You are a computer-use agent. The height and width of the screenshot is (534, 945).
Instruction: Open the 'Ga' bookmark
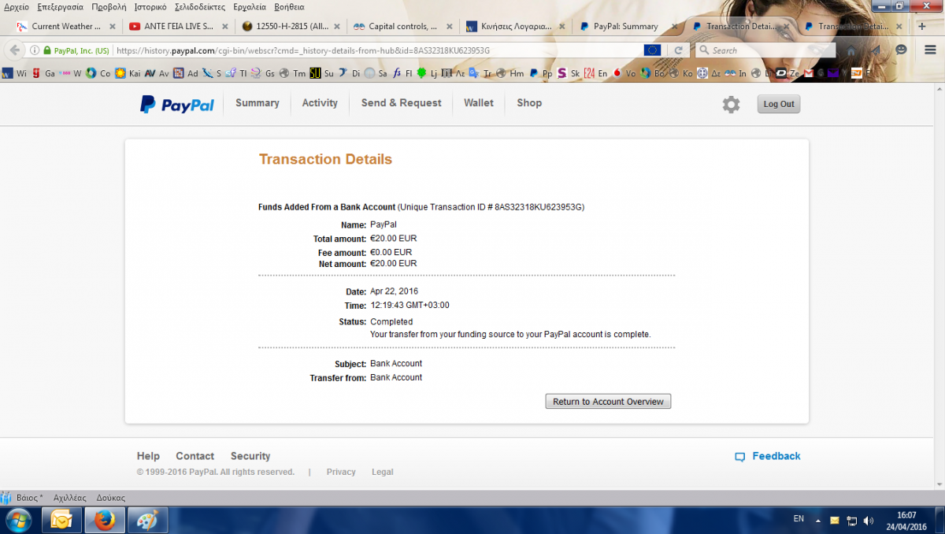pos(43,73)
